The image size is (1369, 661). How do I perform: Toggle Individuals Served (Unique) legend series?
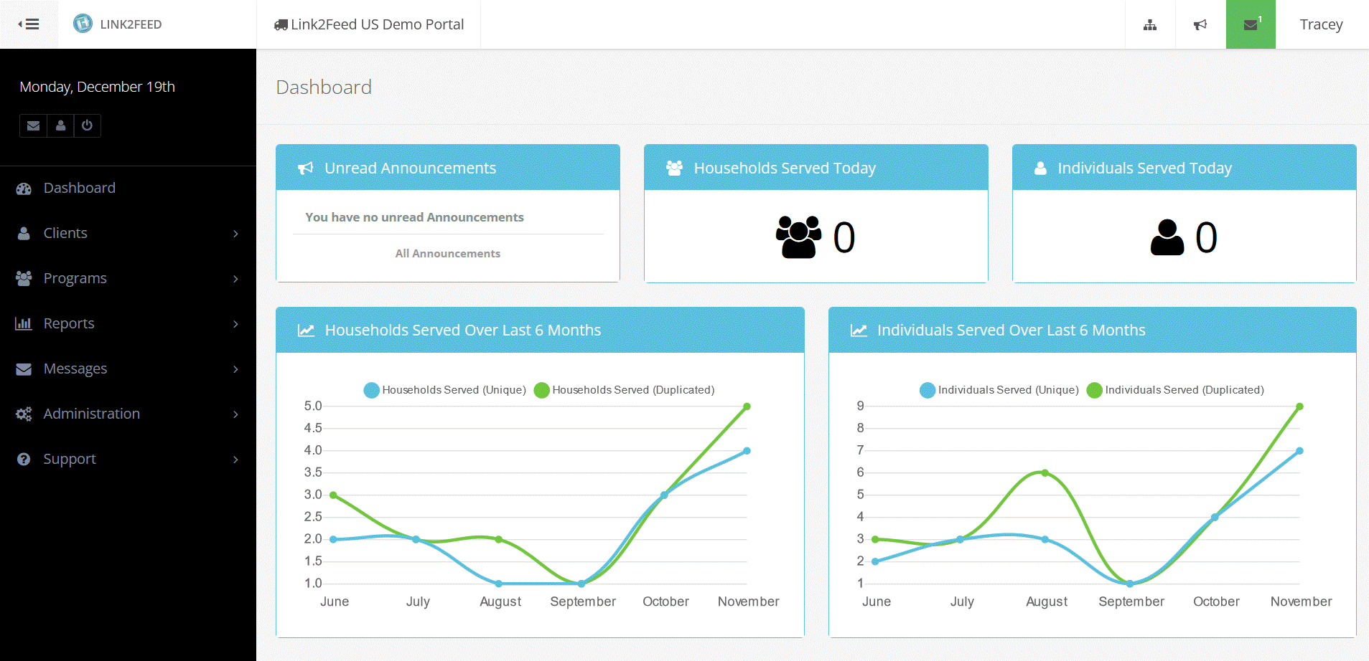click(x=999, y=390)
